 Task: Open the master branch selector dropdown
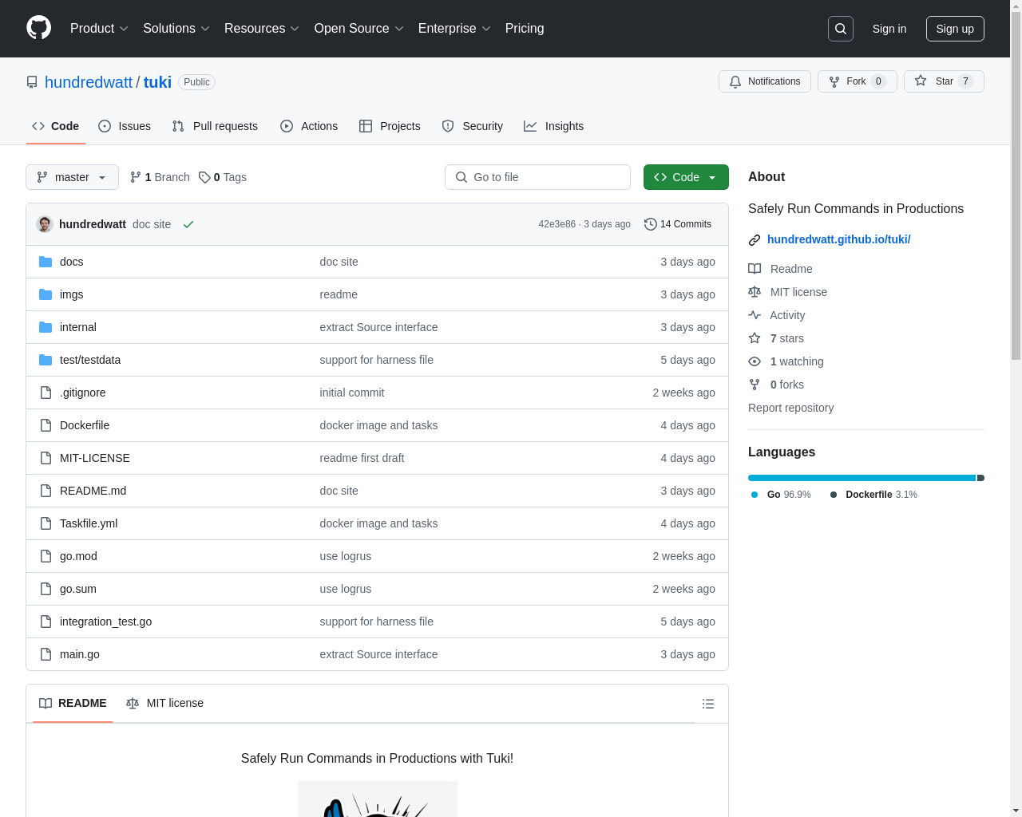pyautogui.click(x=72, y=177)
